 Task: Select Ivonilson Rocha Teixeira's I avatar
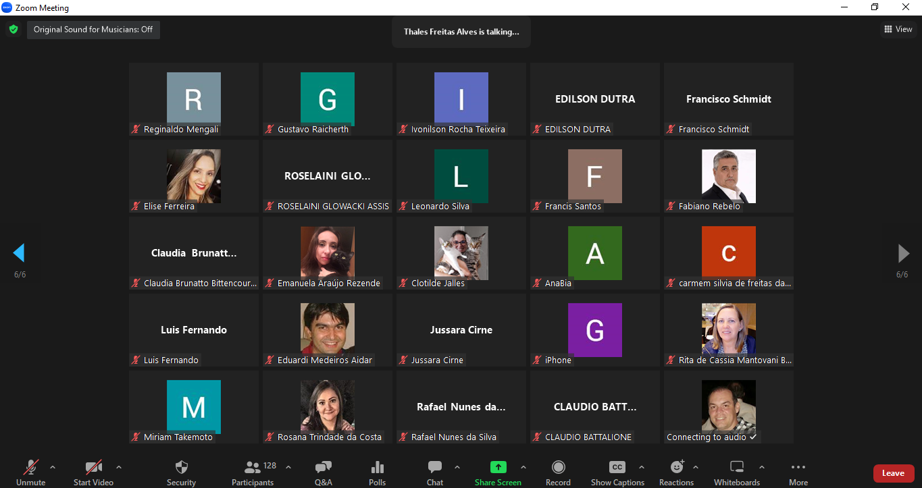pyautogui.click(x=461, y=99)
